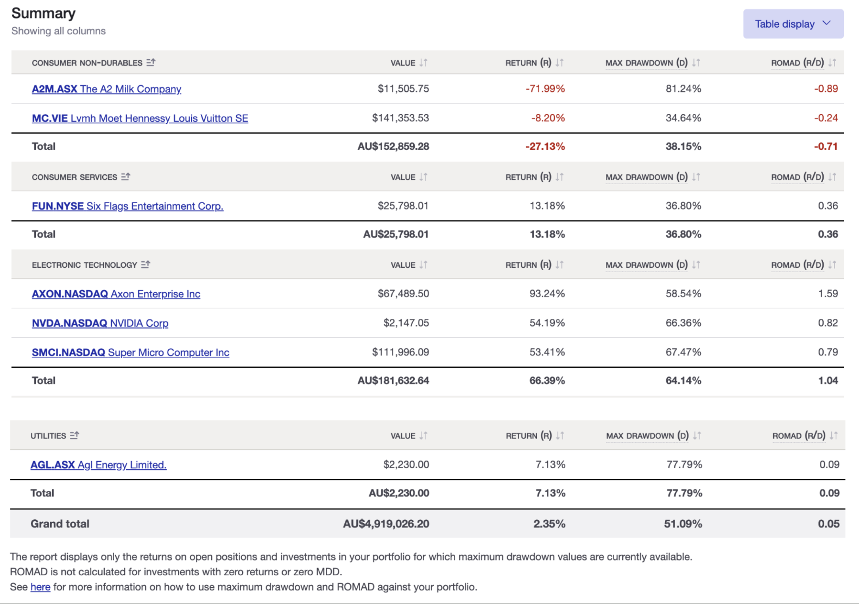Select the Super Micro value $111,996.09
Screen dimensions: 859x604
point(401,353)
